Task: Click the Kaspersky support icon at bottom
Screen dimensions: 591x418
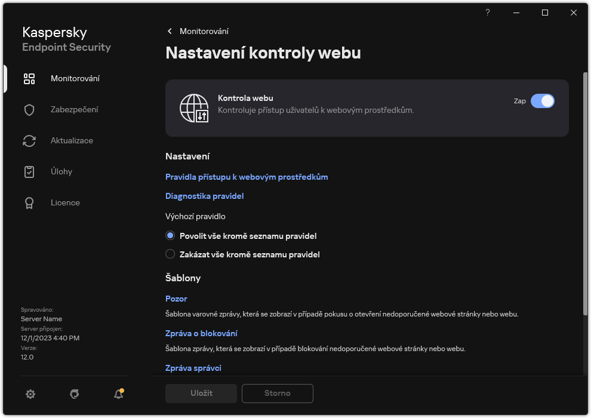Action: click(x=74, y=394)
